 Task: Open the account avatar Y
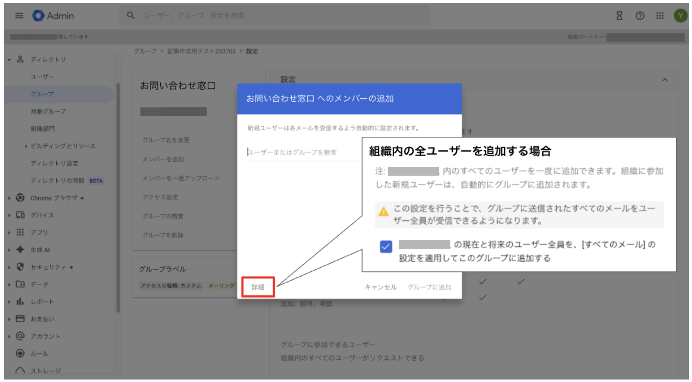point(680,16)
